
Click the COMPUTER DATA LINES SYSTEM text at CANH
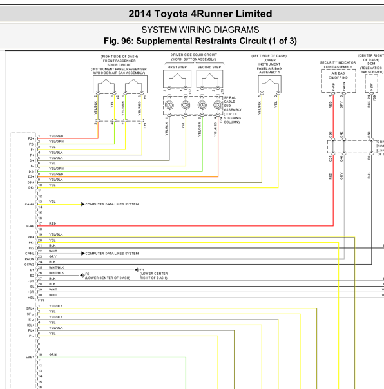click(x=112, y=204)
